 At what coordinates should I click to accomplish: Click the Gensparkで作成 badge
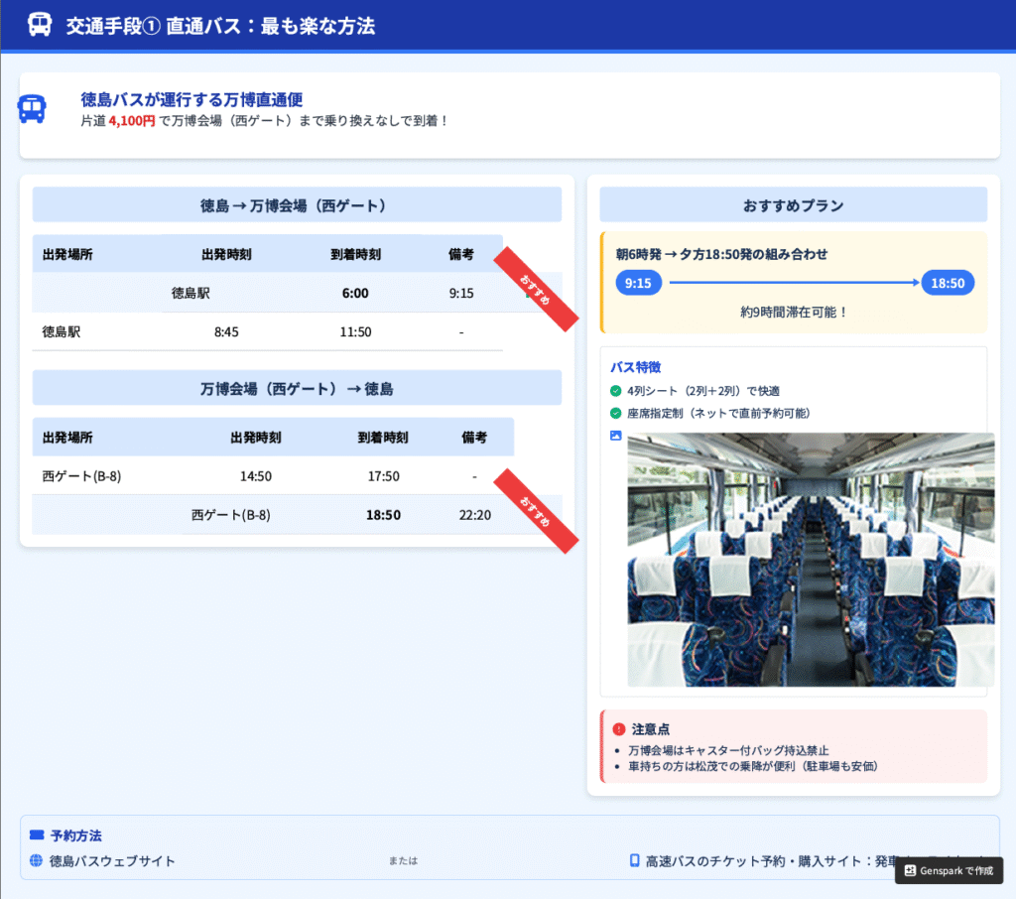pyautogui.click(x=949, y=870)
